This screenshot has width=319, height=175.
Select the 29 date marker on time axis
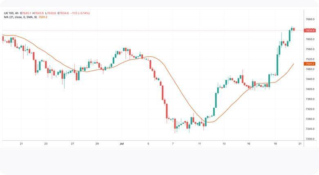click(x=97, y=144)
